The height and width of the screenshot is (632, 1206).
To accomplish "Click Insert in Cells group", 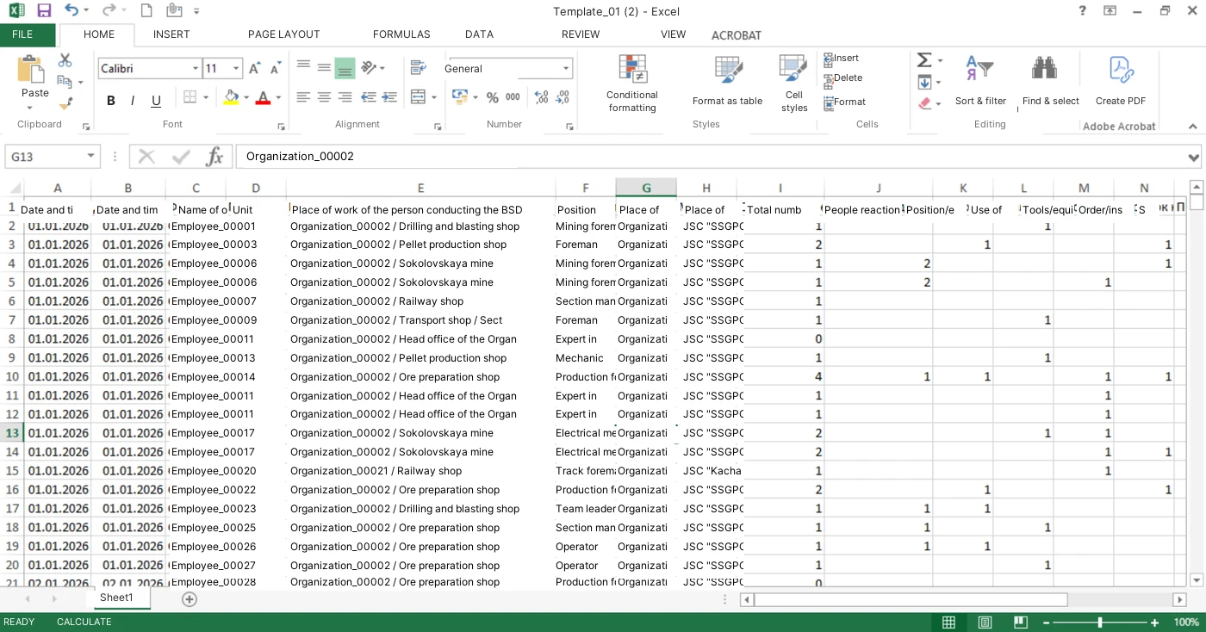I will (842, 59).
